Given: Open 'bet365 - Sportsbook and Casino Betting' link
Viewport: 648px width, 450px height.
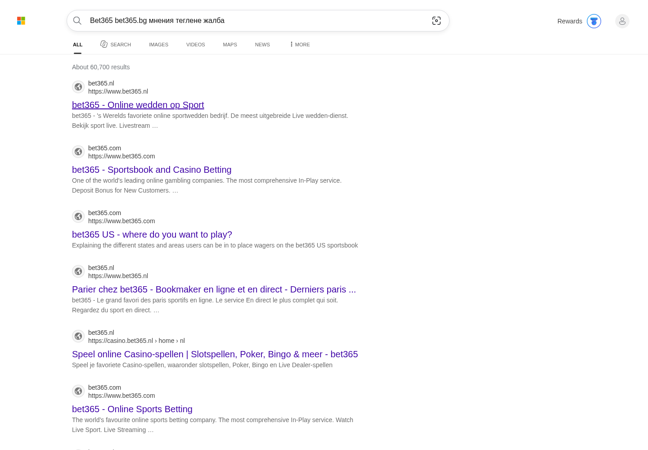Looking at the screenshot, I should coord(152,170).
